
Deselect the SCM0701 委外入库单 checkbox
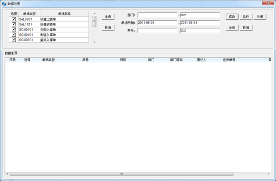14,40
